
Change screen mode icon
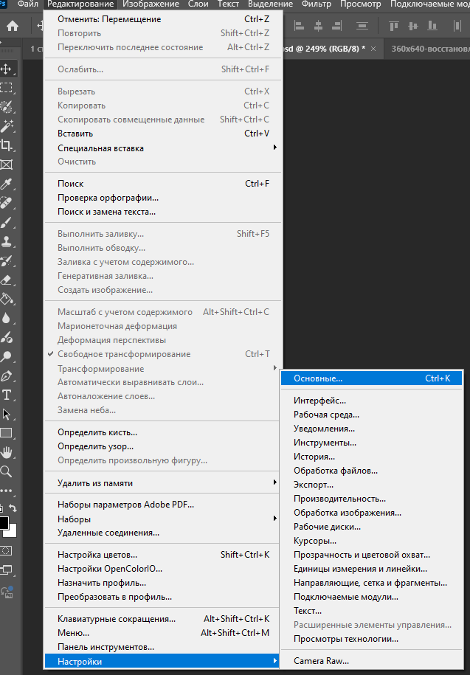[x=6, y=570]
